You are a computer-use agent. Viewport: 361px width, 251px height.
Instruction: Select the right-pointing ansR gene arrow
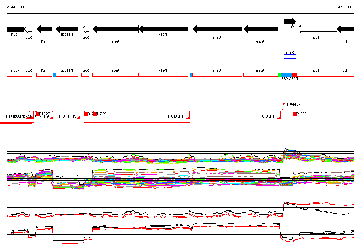point(290,21)
